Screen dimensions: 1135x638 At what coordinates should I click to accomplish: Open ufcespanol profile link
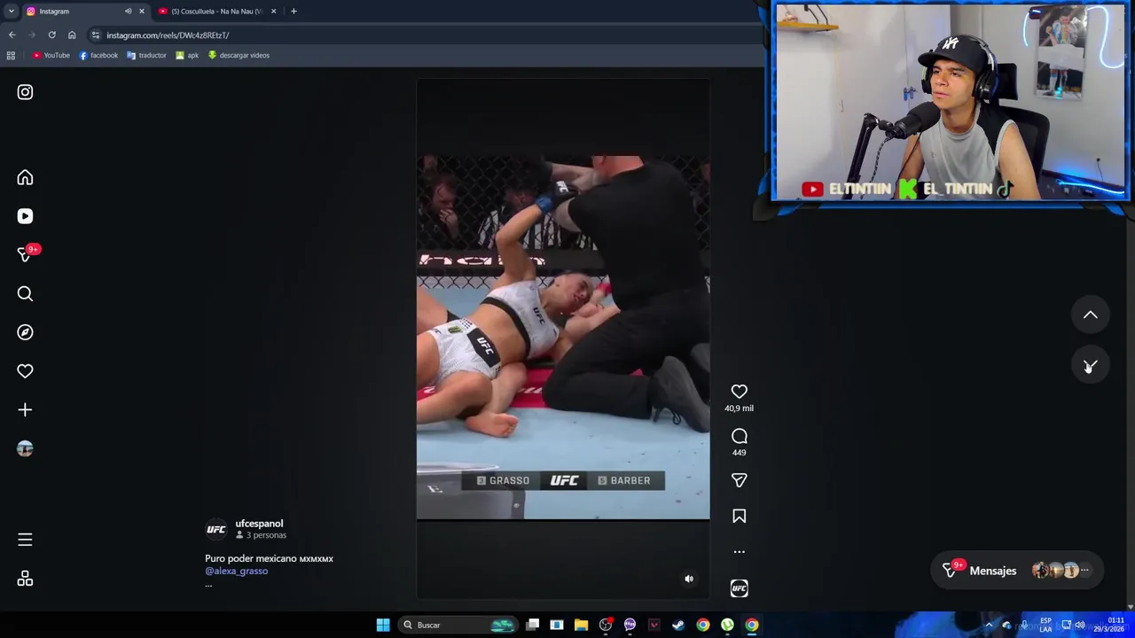tap(259, 524)
